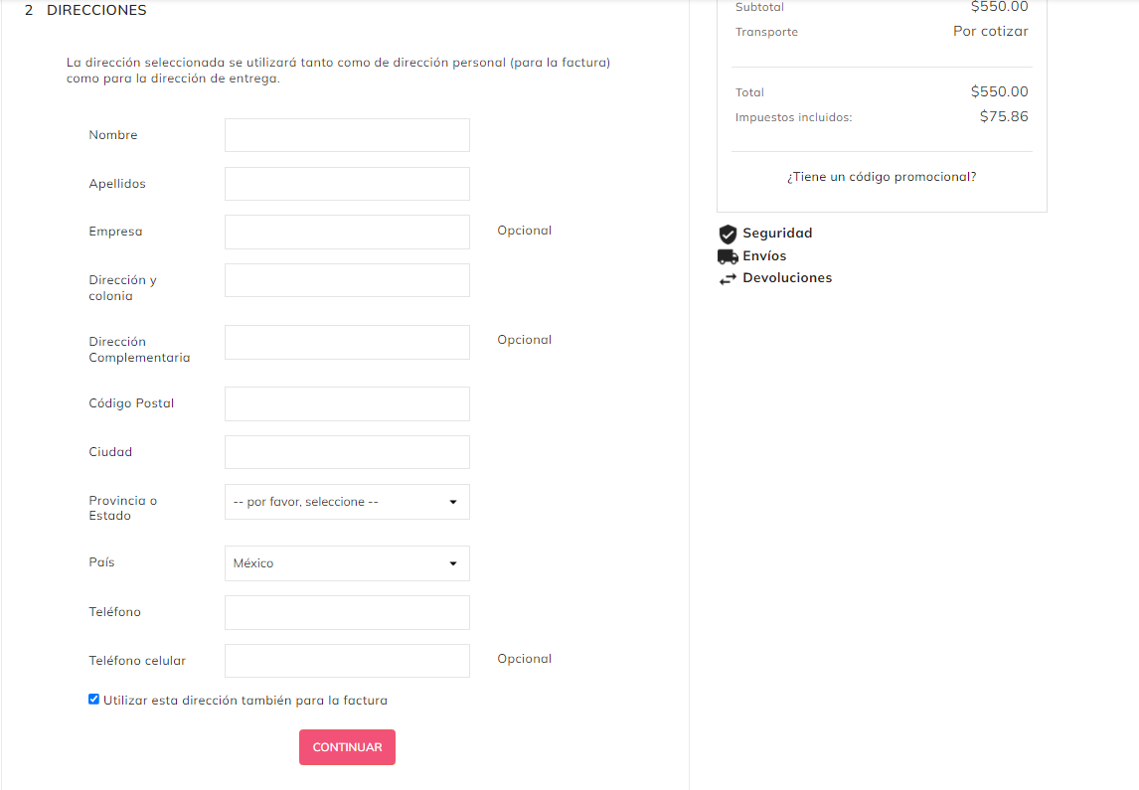Focus the Teléfono celular field

(347, 661)
